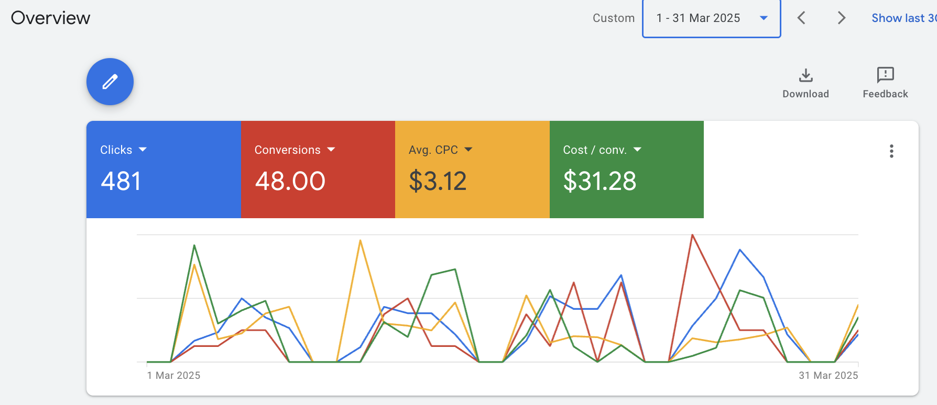
Task: Click the highest peak of the orange line
Action: tap(361, 241)
